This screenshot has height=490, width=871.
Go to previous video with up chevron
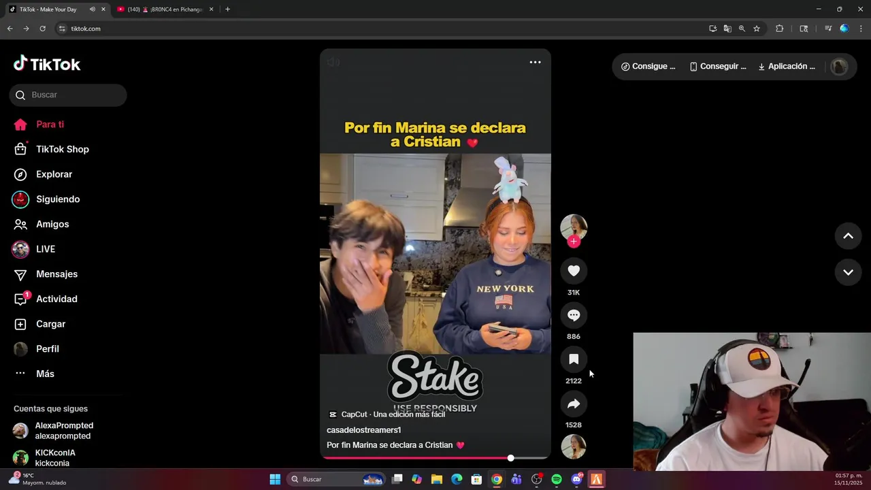click(848, 236)
